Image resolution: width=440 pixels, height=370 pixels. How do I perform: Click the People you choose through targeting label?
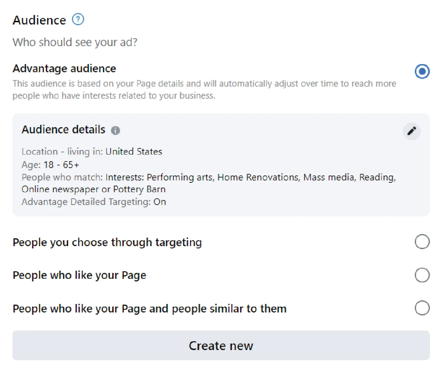pos(107,243)
